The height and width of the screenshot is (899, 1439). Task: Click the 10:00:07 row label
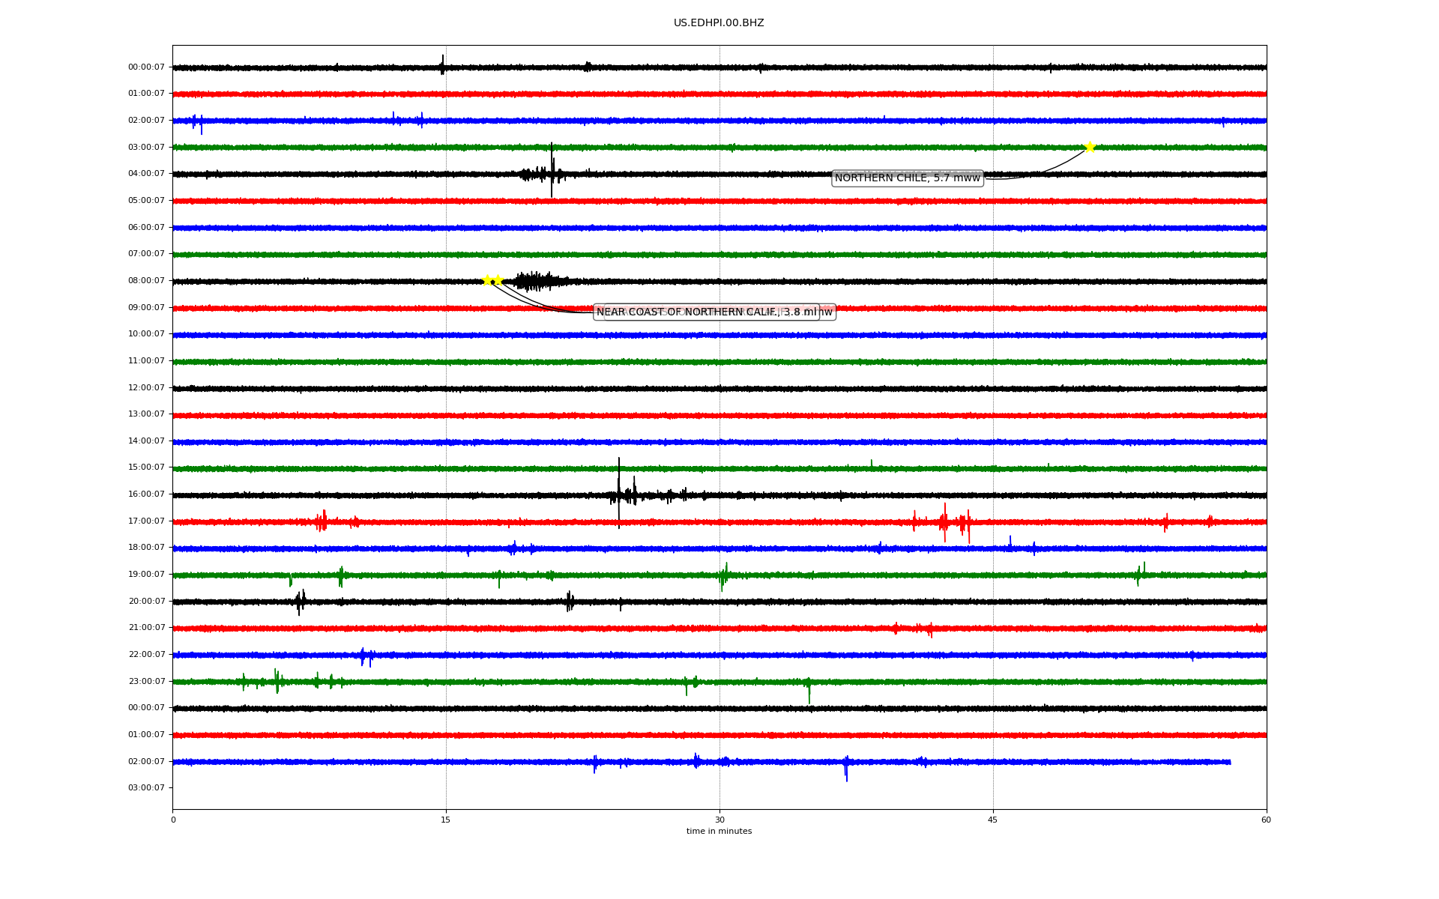pyautogui.click(x=146, y=334)
